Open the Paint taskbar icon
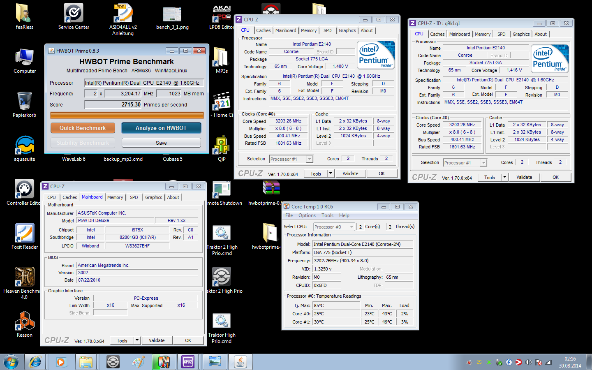Screen dimensions: 592x370 coord(138,362)
